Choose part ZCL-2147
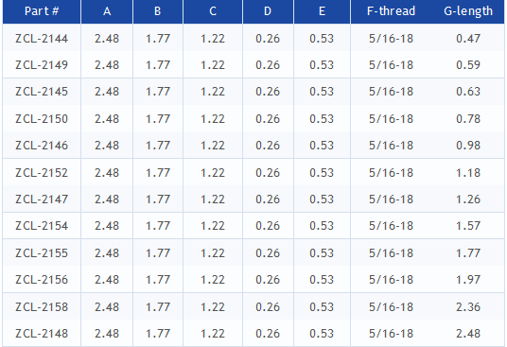This screenshot has width=507, height=347. click(42, 200)
